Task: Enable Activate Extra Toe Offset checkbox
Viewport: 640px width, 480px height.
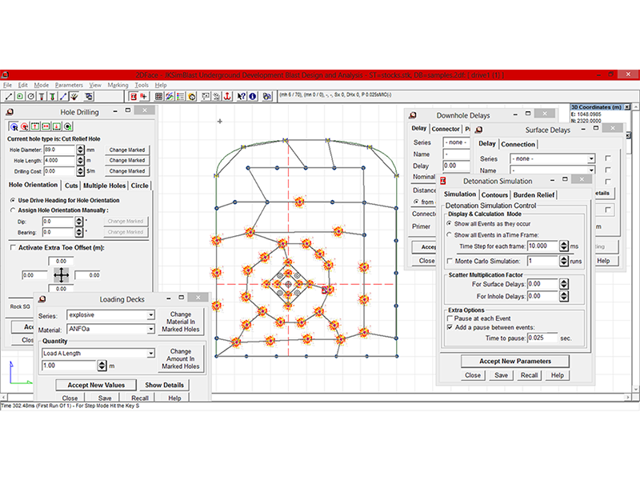Action: (x=12, y=248)
